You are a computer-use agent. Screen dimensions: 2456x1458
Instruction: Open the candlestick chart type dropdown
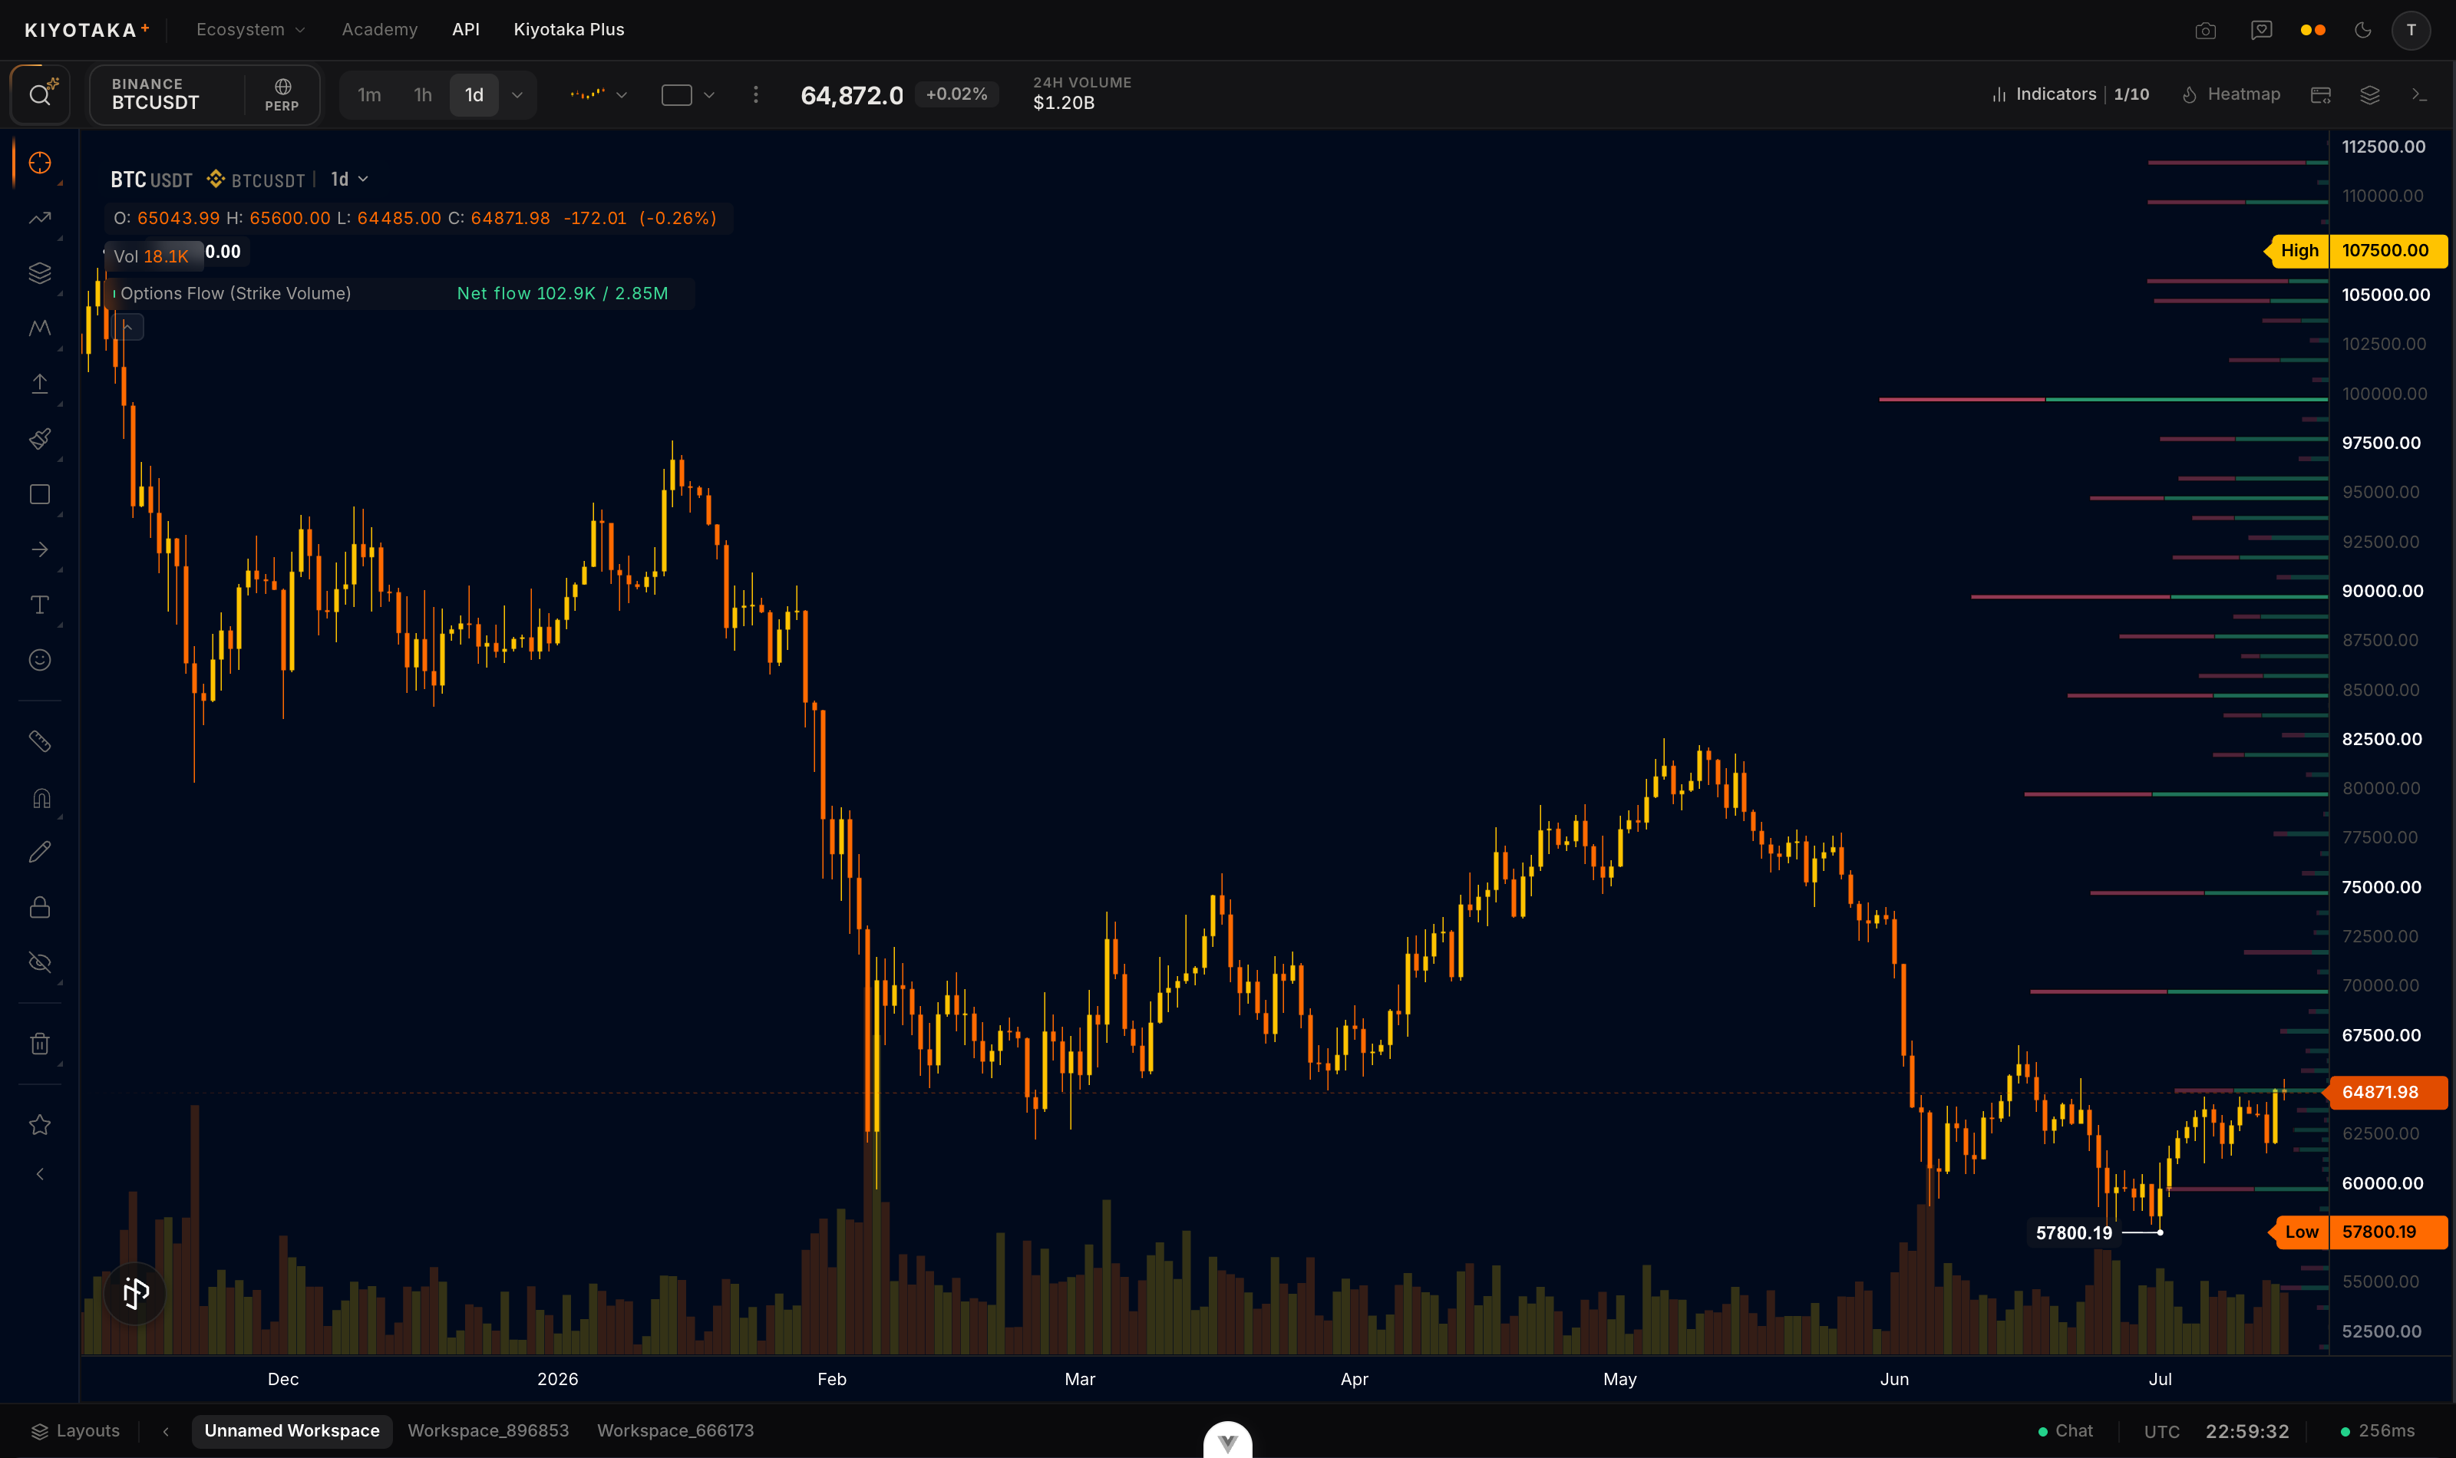pyautogui.click(x=599, y=95)
